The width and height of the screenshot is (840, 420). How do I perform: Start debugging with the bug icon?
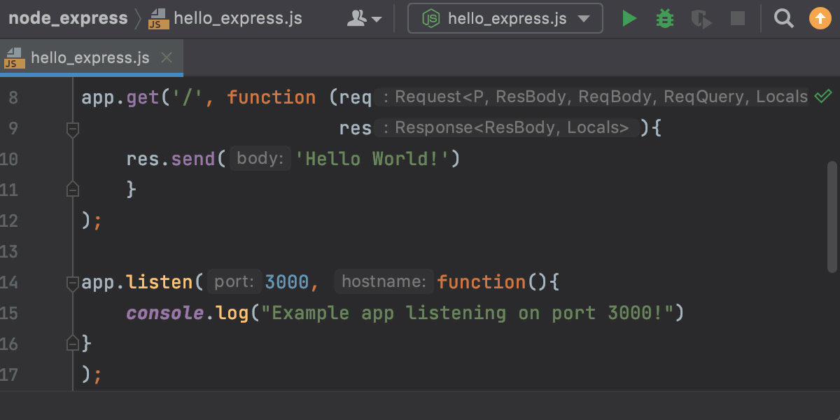point(664,18)
